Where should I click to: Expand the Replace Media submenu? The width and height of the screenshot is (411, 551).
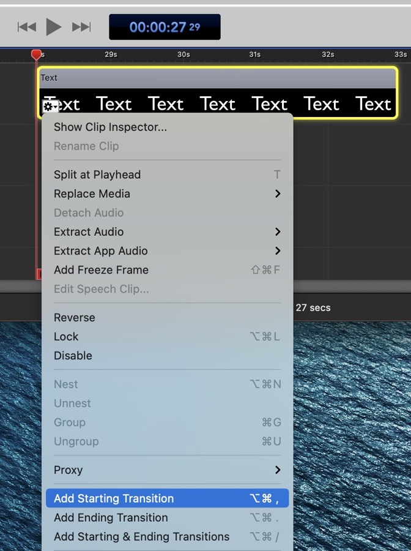click(x=92, y=194)
